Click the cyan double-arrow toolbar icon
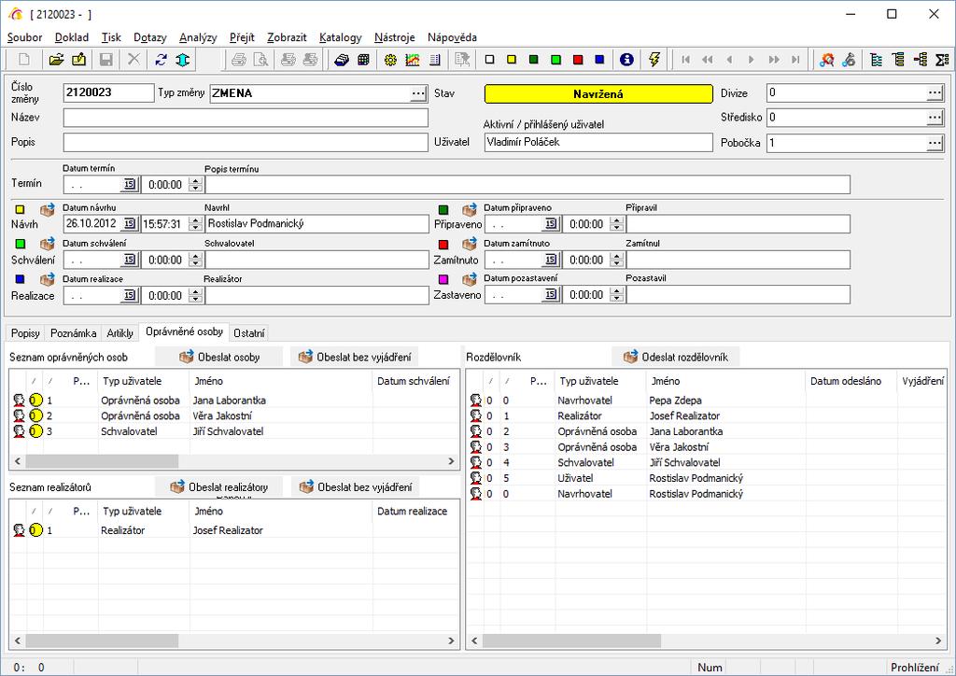956x676 pixels. [182, 59]
